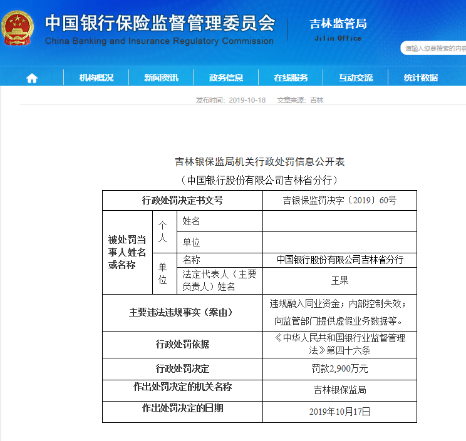This screenshot has height=441, width=466.
Task: Click the 吉林监管局 office heading
Action: pos(338,24)
